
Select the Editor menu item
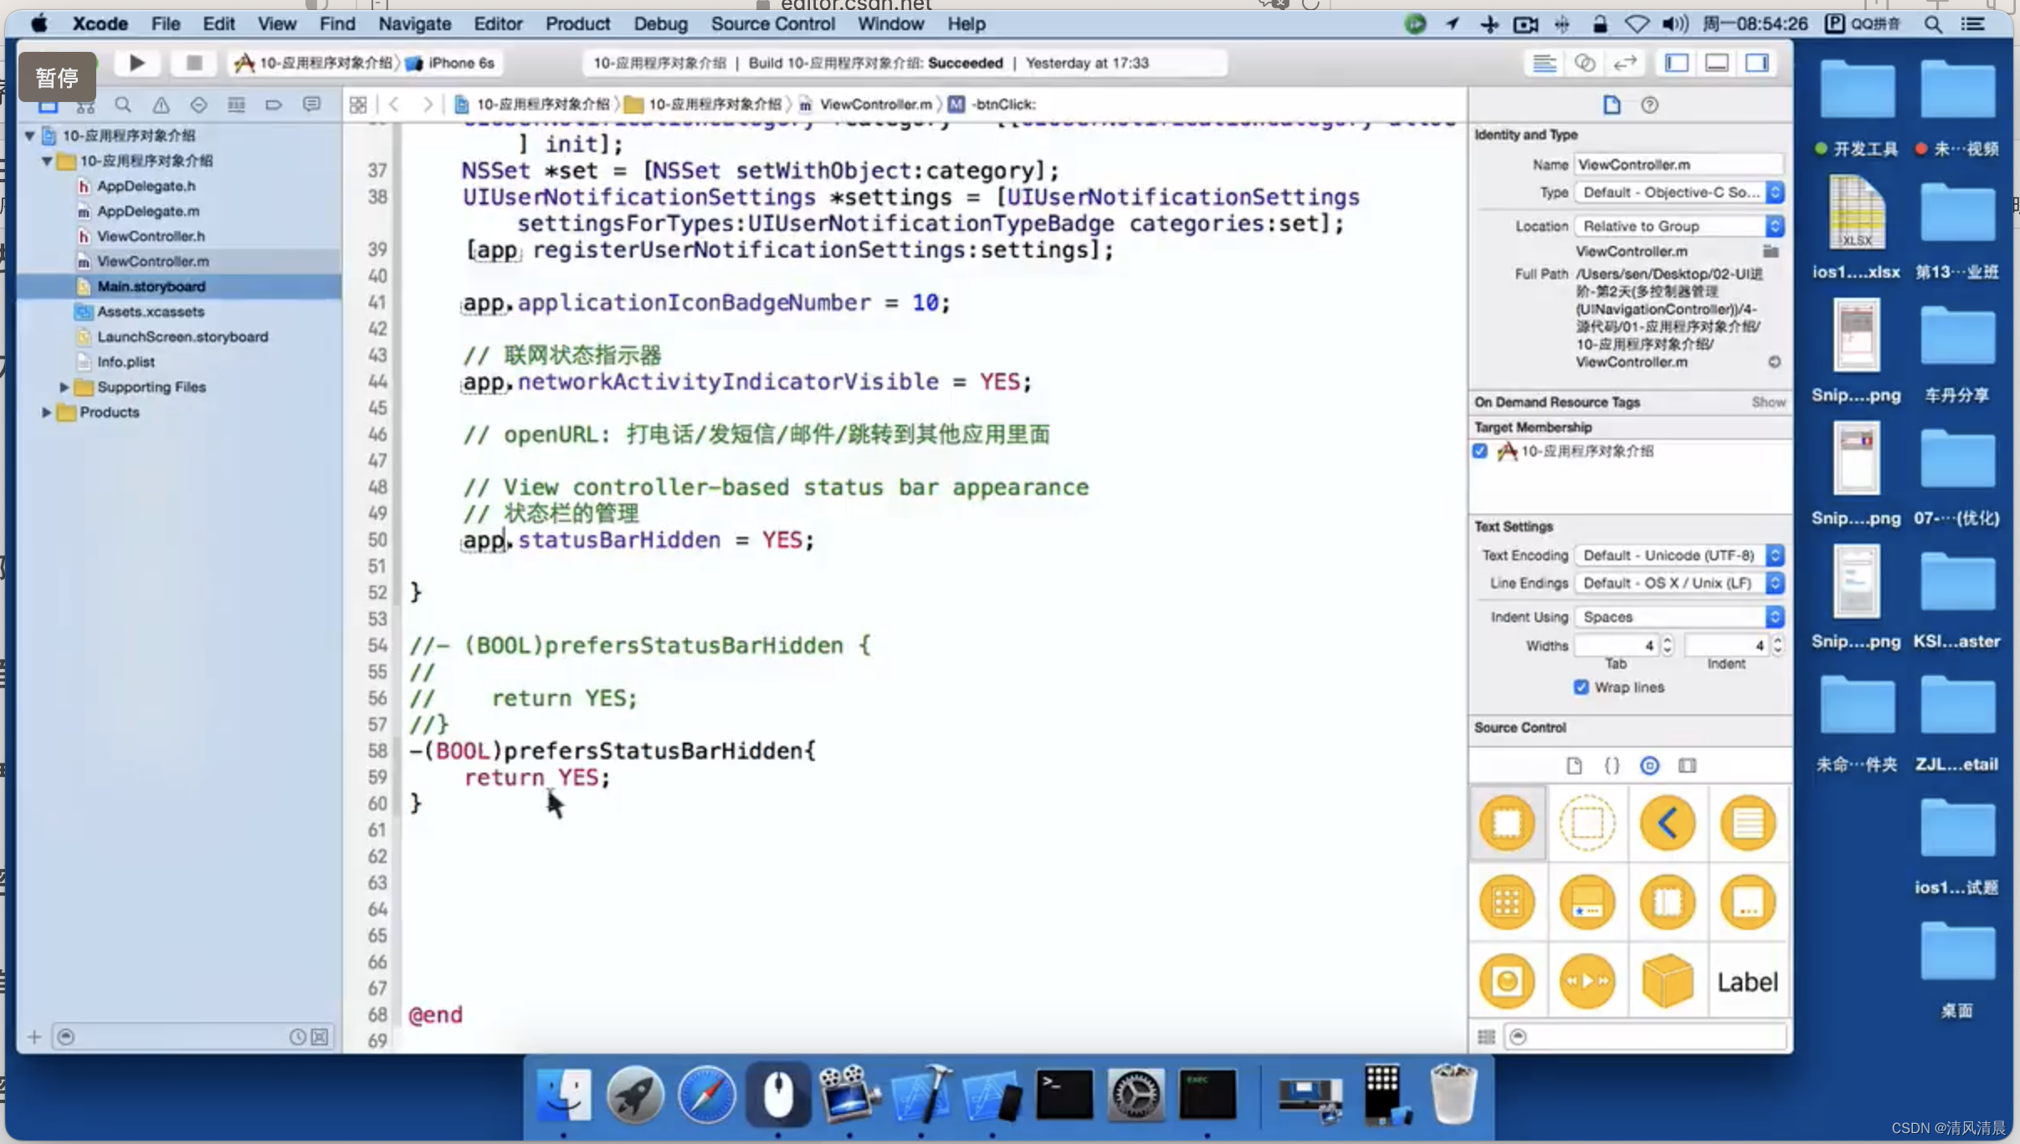point(495,23)
